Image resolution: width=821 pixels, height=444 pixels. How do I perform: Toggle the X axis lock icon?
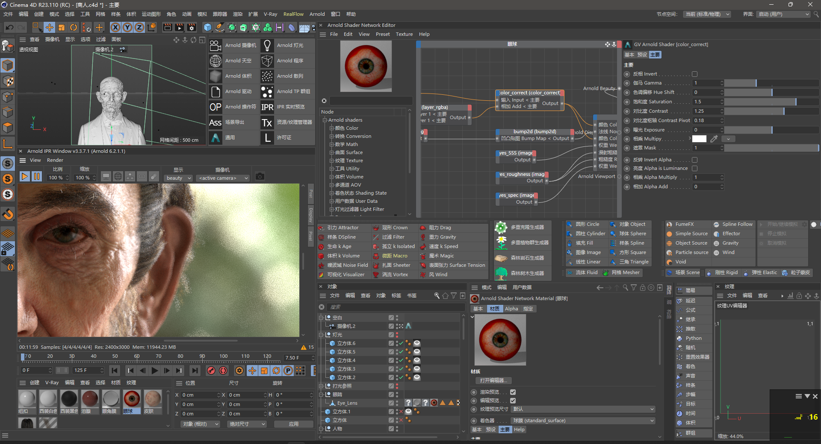(115, 28)
